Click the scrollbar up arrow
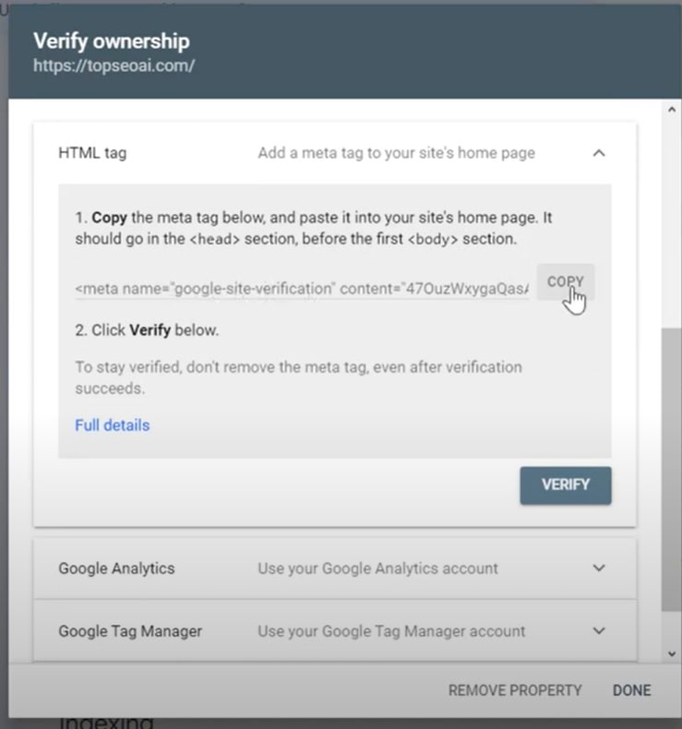682x729 pixels. pos(671,110)
